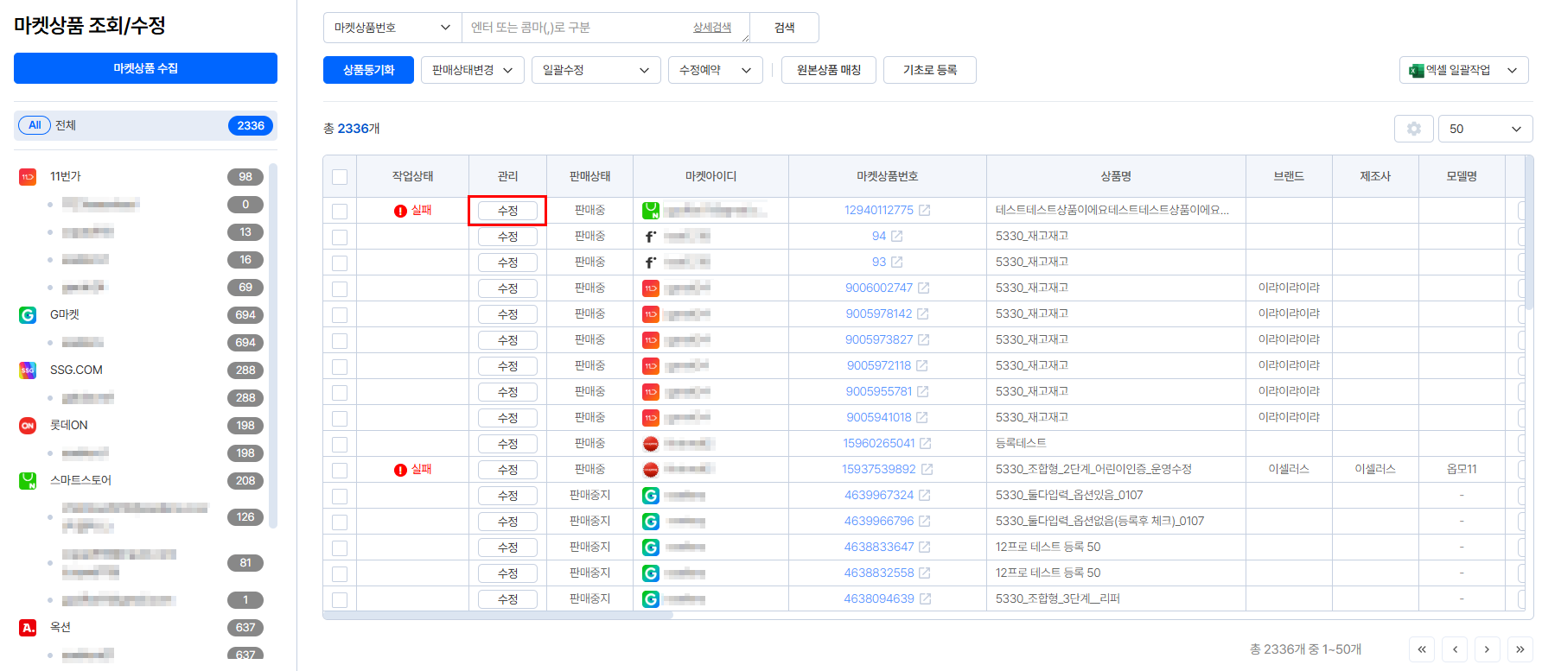Click the blue 마켓상품 수집 button
The image size is (1542, 671).
145,68
